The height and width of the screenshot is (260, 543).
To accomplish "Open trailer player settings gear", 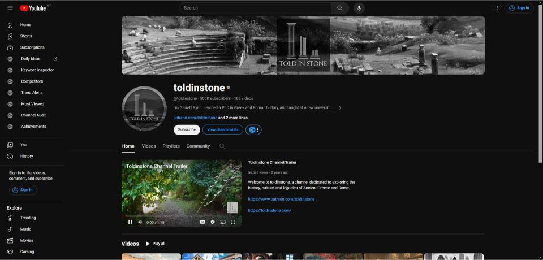I will 213,222.
